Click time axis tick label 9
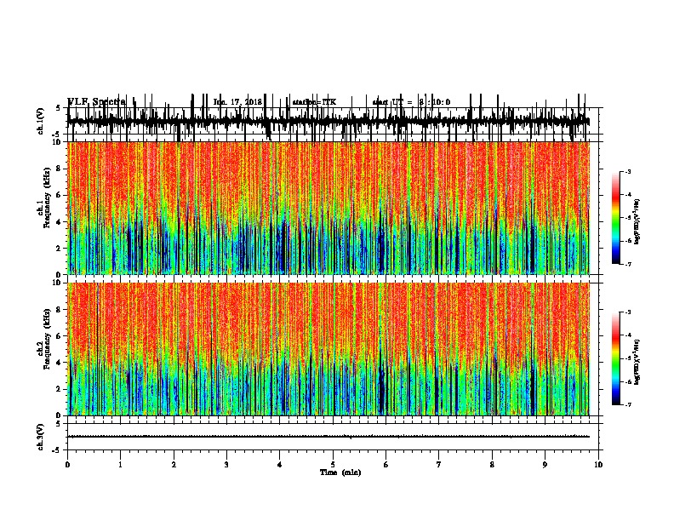674x521 pixels. pos(545,465)
